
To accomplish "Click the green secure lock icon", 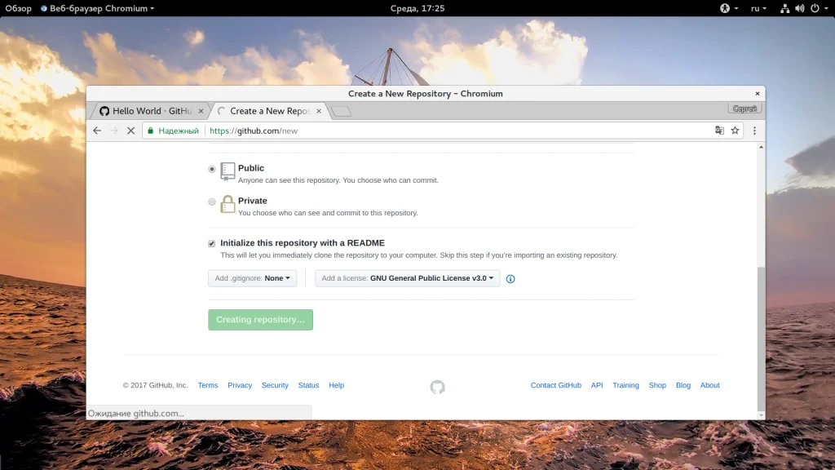I will (151, 131).
